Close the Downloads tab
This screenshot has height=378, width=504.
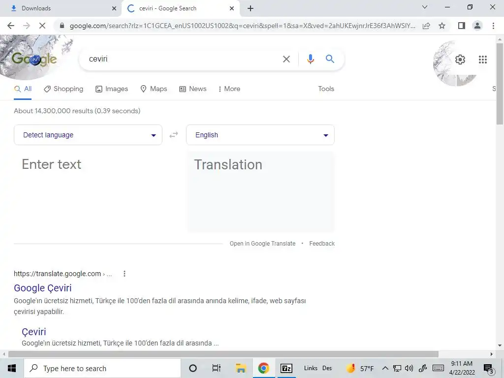[114, 9]
